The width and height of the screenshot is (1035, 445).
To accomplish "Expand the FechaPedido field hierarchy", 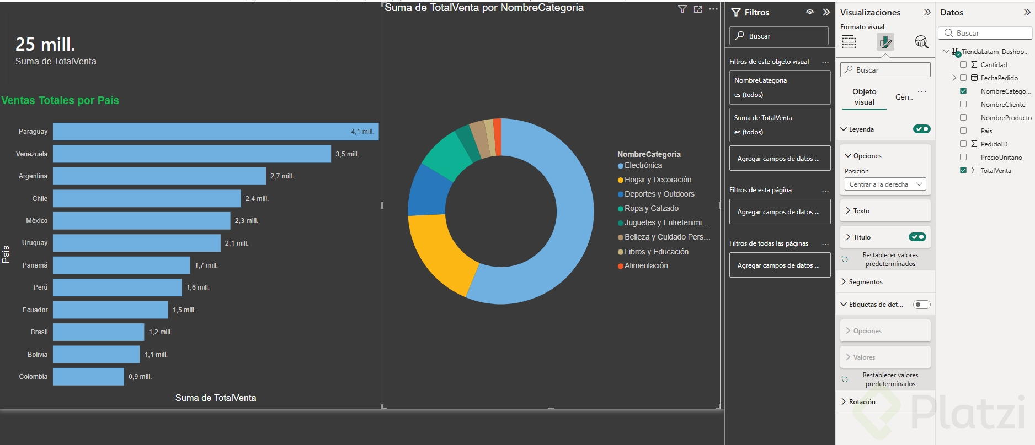I will point(954,78).
